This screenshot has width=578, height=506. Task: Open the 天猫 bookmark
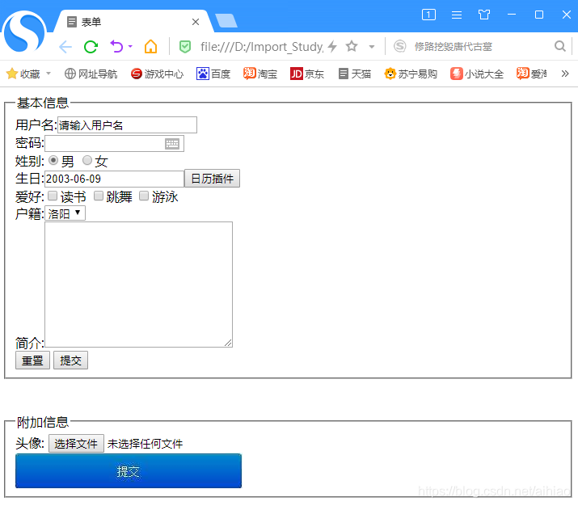click(x=355, y=74)
